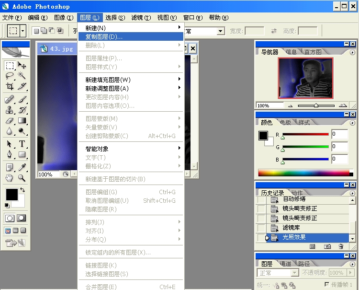Set history brush source for 滤镜库 state
Screen dimensions: 359x290
click(261, 228)
